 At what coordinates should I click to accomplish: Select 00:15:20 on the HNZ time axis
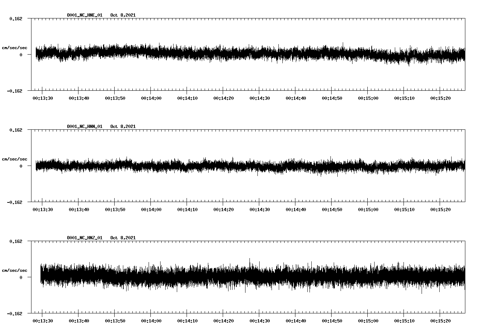(440, 321)
